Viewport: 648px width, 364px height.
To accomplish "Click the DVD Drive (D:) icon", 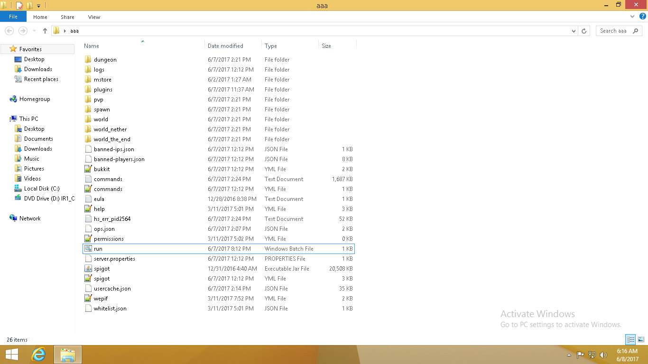I will tap(18, 199).
